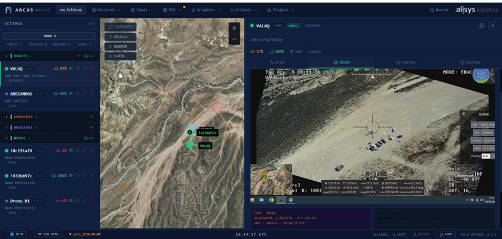Expand the UNIDADES group

pyautogui.click(x=6, y=127)
